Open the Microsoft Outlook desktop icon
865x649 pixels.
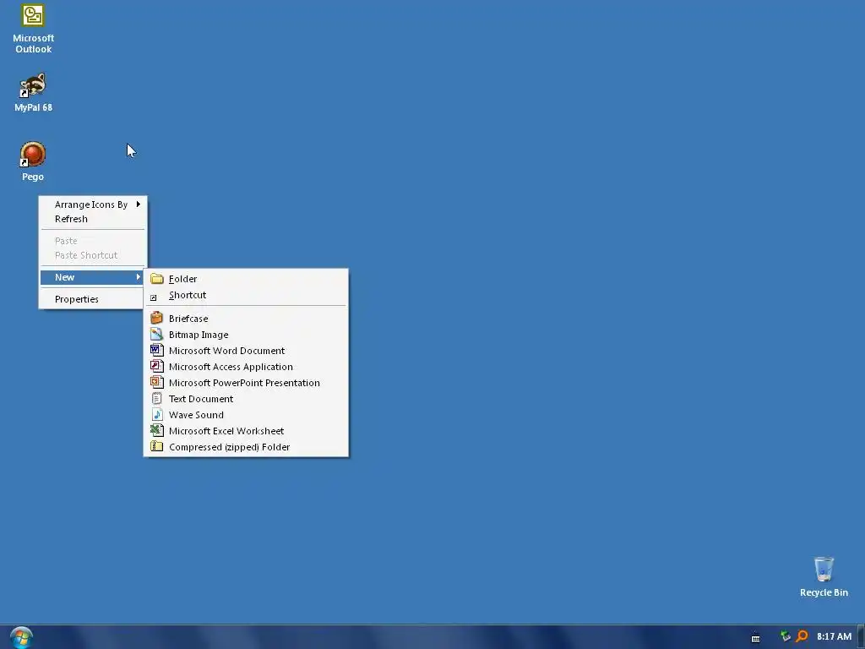33,29
